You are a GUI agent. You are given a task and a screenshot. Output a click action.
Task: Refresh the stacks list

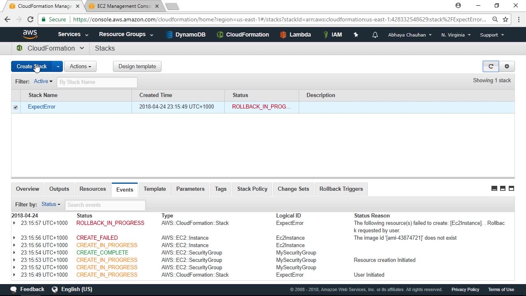[x=491, y=66]
